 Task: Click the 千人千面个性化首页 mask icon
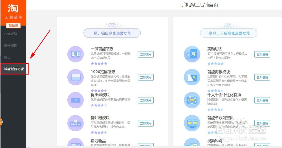pyautogui.click(x=192, y=100)
